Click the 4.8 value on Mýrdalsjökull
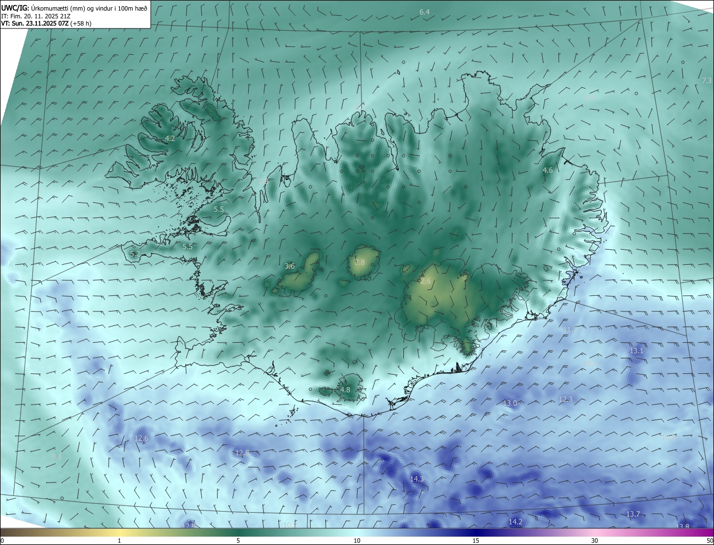This screenshot has height=545, width=714. [x=345, y=390]
